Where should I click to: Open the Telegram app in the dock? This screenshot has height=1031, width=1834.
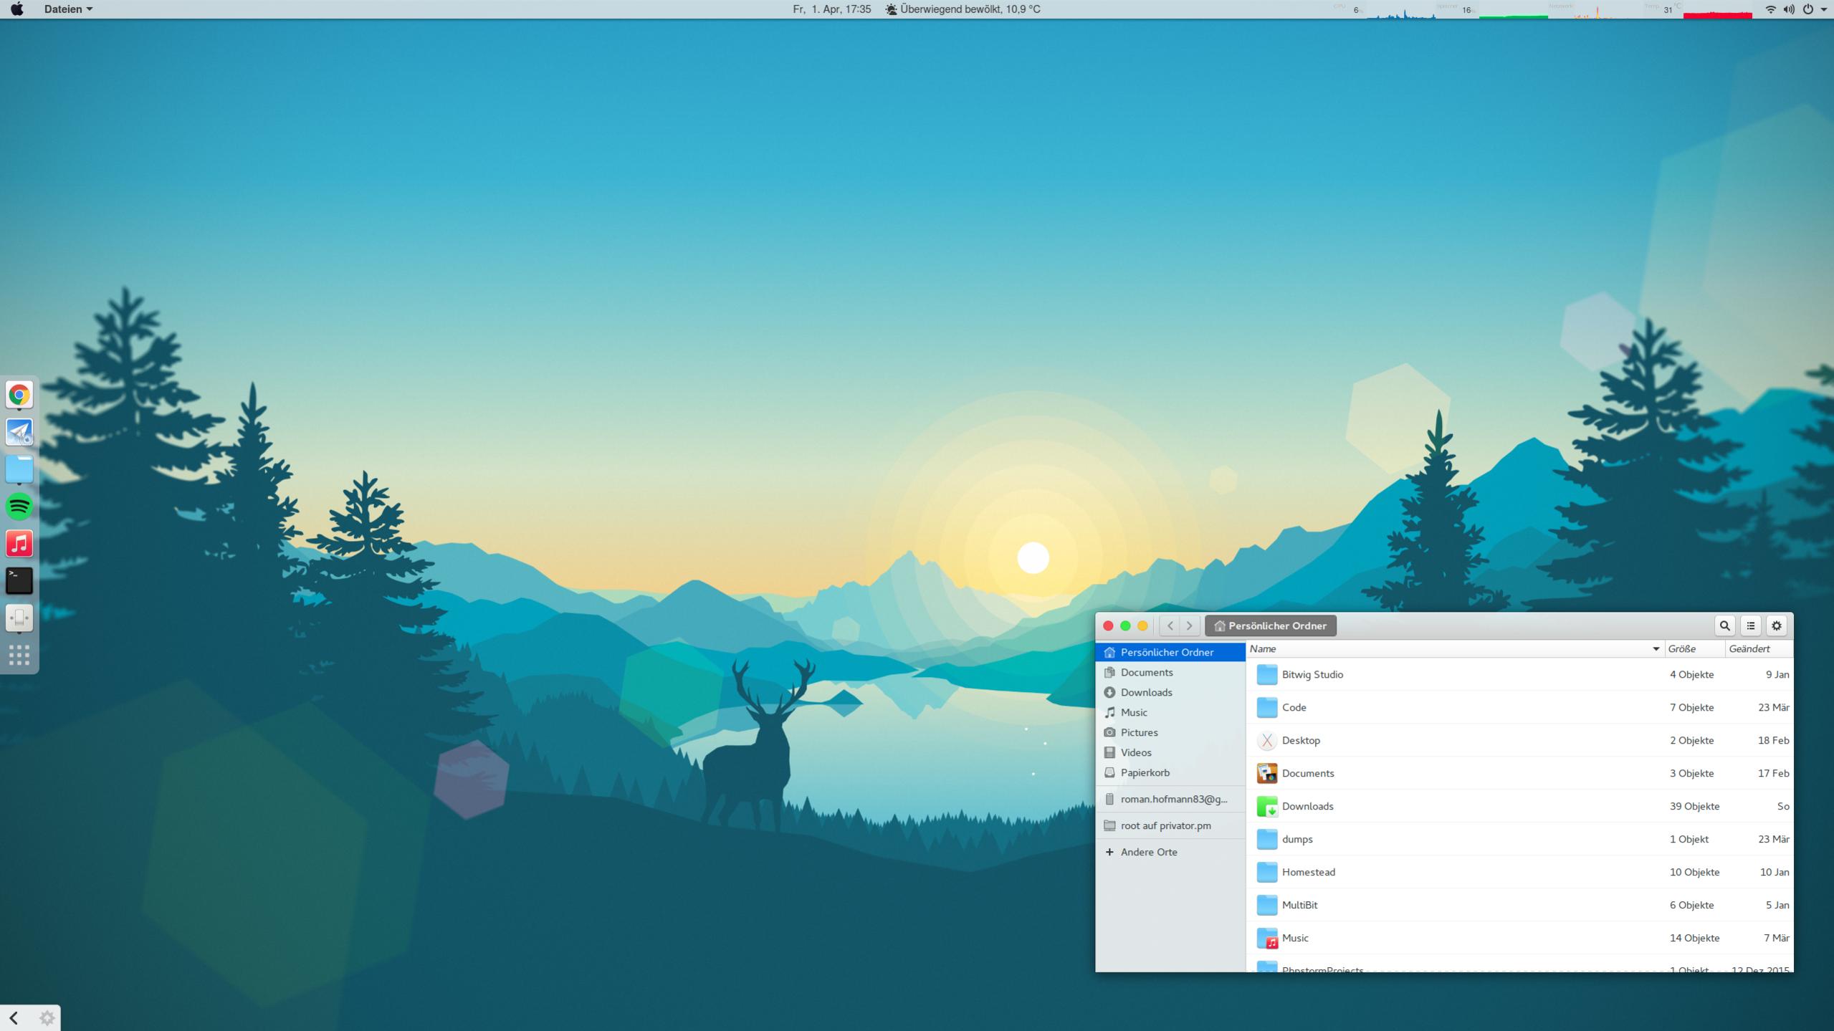tap(19, 432)
